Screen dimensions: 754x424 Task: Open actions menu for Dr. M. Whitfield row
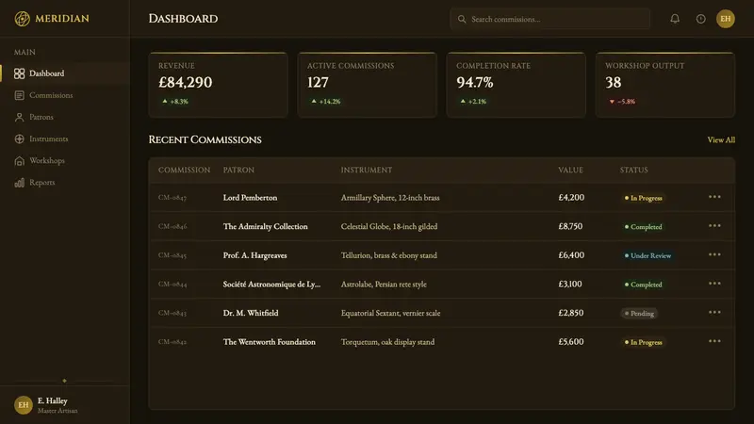coord(714,312)
